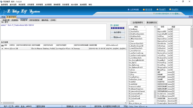Click the 网站首页 home icon
The width and height of the screenshot is (193, 108).
pos(157,9)
